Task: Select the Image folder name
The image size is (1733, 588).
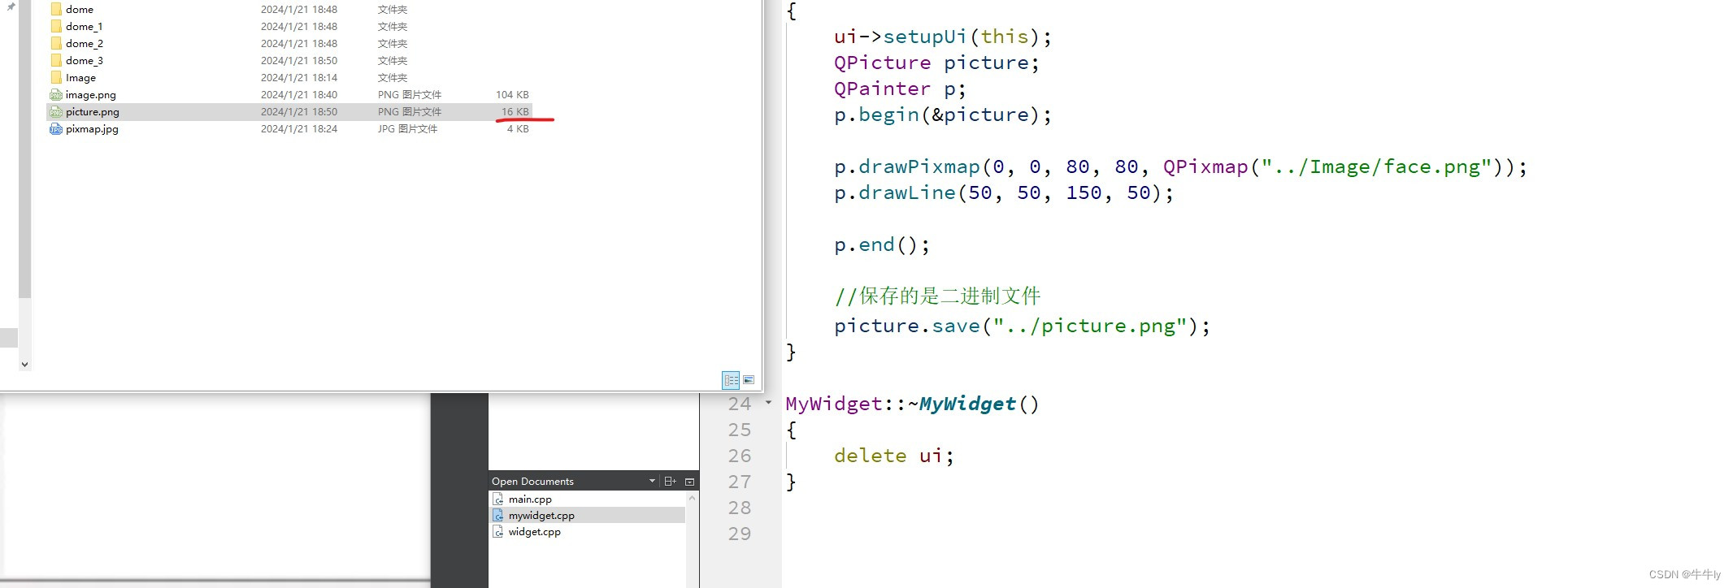Action: [x=80, y=78]
